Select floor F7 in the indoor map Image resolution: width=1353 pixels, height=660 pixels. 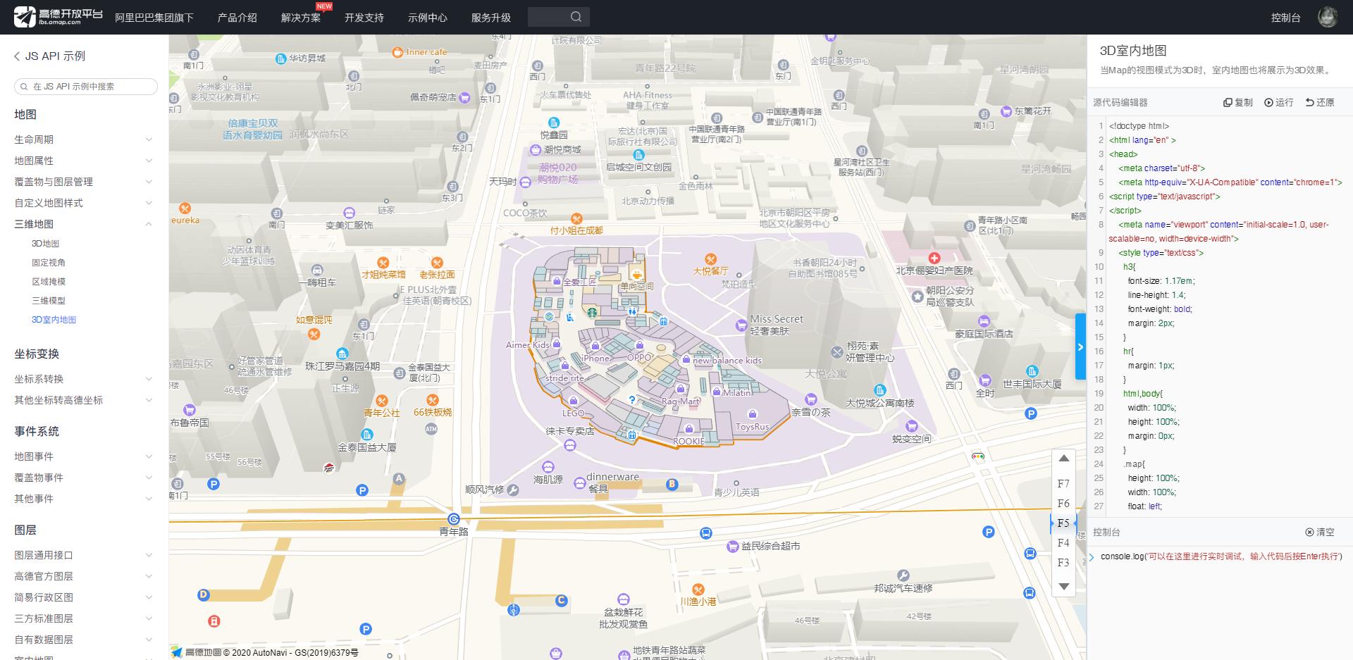(x=1063, y=484)
